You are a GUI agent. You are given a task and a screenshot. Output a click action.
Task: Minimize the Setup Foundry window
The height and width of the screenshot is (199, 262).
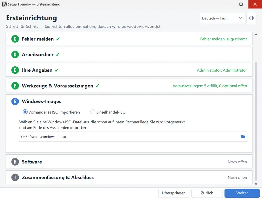coord(227,4)
